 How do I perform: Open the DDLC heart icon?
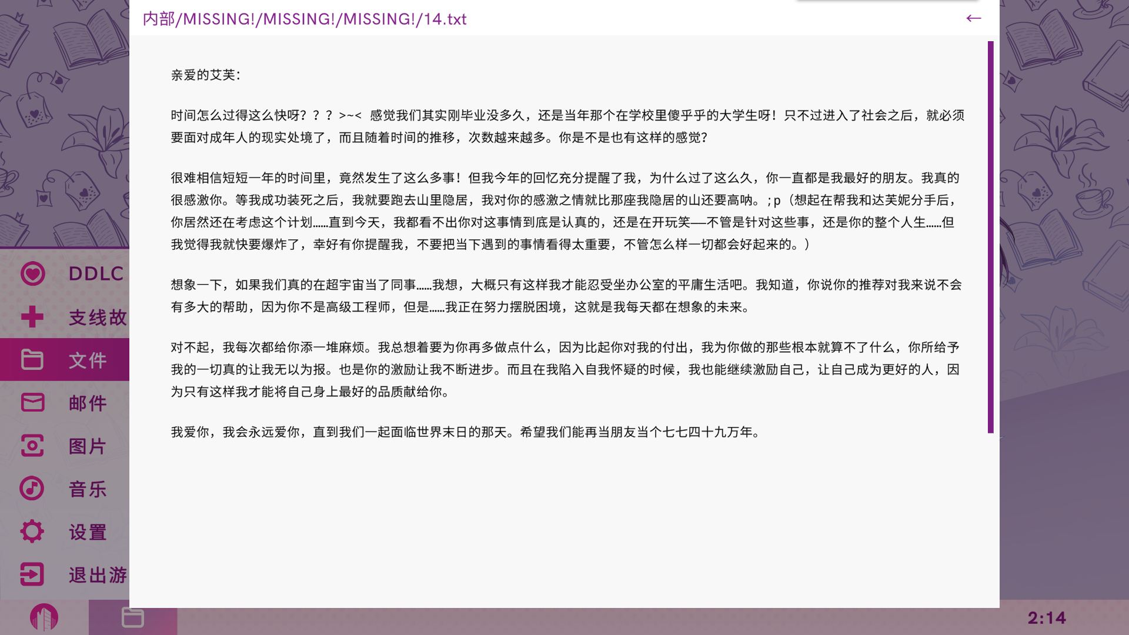[x=32, y=273]
